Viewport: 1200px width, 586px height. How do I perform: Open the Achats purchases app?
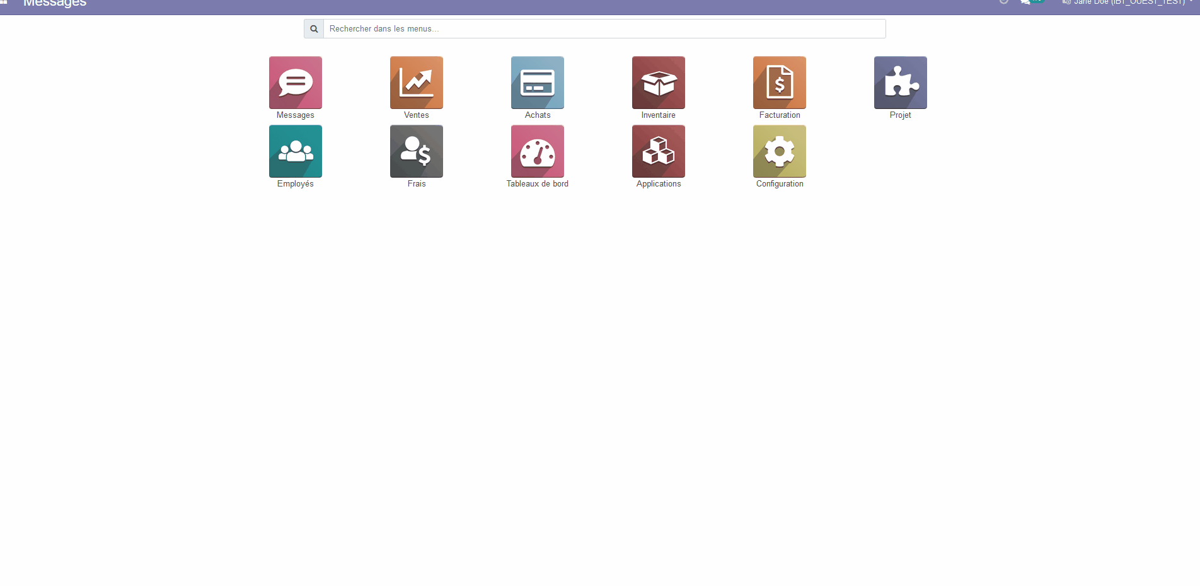click(x=537, y=83)
